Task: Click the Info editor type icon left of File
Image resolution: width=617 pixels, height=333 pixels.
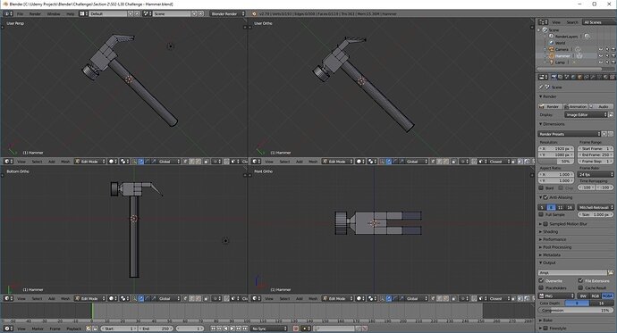Action: coord(8,13)
